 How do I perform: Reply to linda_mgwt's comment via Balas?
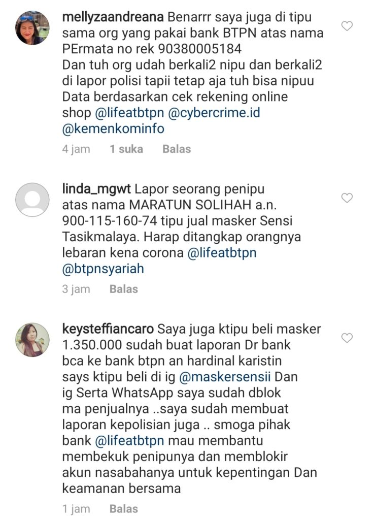pyautogui.click(x=123, y=289)
